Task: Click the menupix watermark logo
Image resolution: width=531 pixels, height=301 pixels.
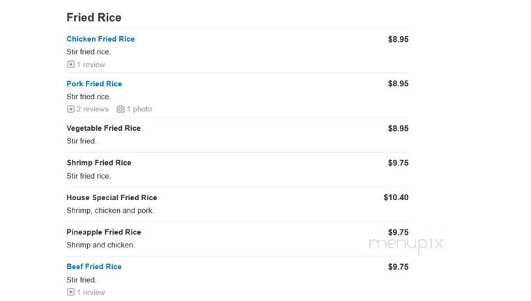Action: (x=406, y=244)
